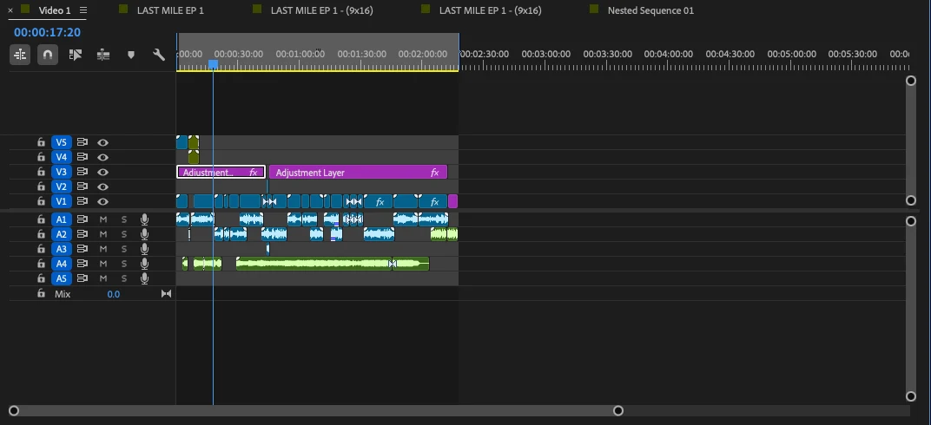Switch to the LAST MILE EP 1 tab
931x425 pixels.
tap(170, 10)
